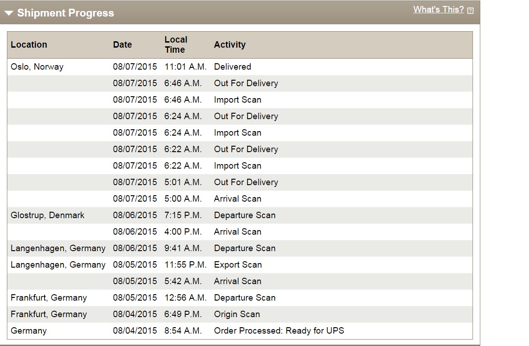The height and width of the screenshot is (346, 529).
Task: Select the Local Time column header
Action: 176,44
